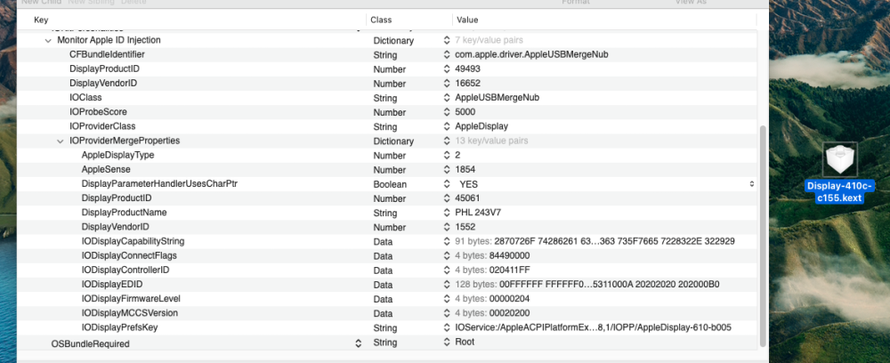890x363 pixels.
Task: Select the CFBundleIdentifier key
Action: (x=107, y=54)
